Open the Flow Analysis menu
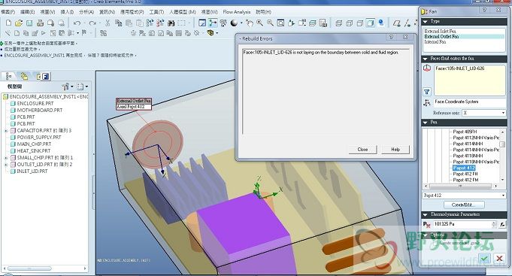This screenshot has width=512, height=276. [x=236, y=12]
